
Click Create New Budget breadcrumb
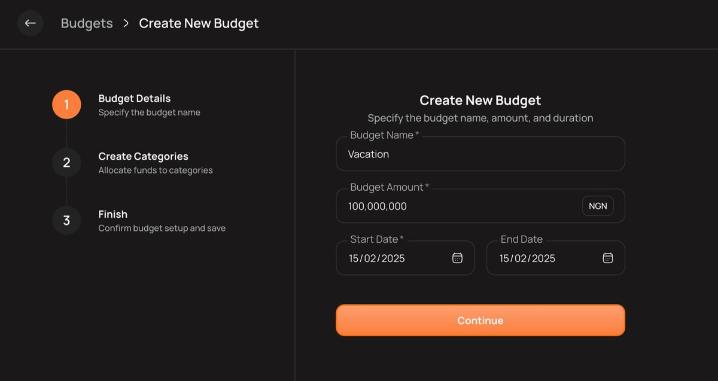[199, 23]
